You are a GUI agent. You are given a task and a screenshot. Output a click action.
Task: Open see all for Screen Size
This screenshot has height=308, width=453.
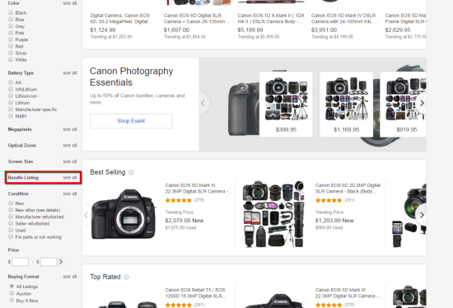(70, 161)
